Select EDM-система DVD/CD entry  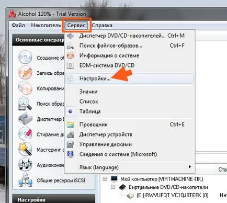(130, 65)
